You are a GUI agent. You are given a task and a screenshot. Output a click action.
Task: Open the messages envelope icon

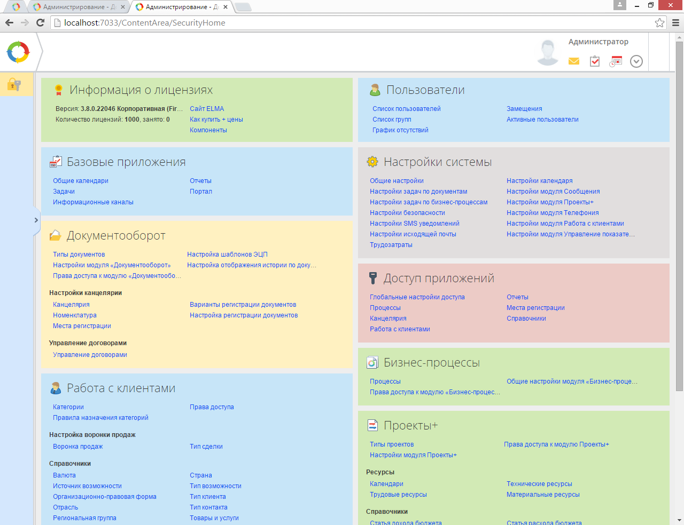click(574, 61)
